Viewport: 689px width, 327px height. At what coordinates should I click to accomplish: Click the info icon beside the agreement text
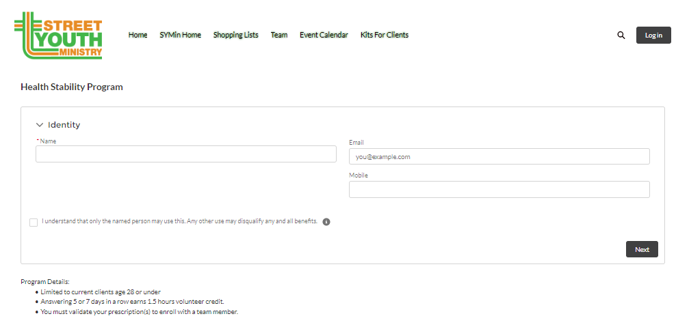click(326, 222)
